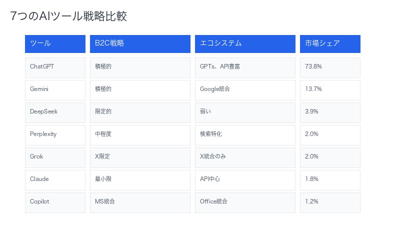Select the DeepSeek row name cell
The image size is (400, 250).
[x=55, y=111]
